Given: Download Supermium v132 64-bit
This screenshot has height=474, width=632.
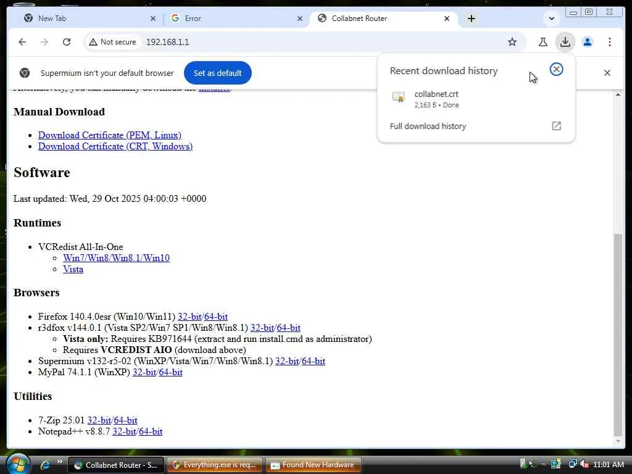Looking at the screenshot, I should tap(313, 361).
